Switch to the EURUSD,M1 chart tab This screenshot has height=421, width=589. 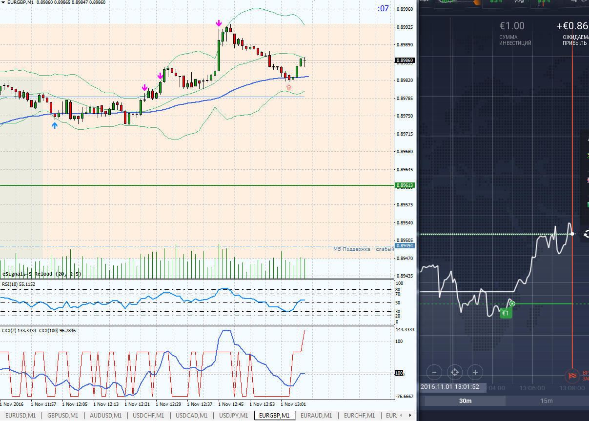tap(20, 416)
